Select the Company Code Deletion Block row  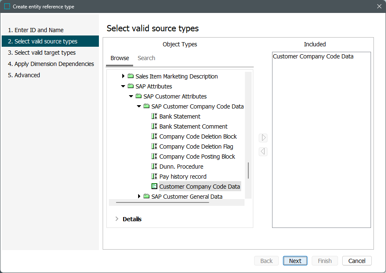tap(198, 136)
